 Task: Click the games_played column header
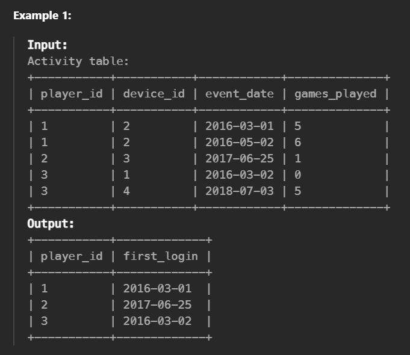click(x=335, y=94)
